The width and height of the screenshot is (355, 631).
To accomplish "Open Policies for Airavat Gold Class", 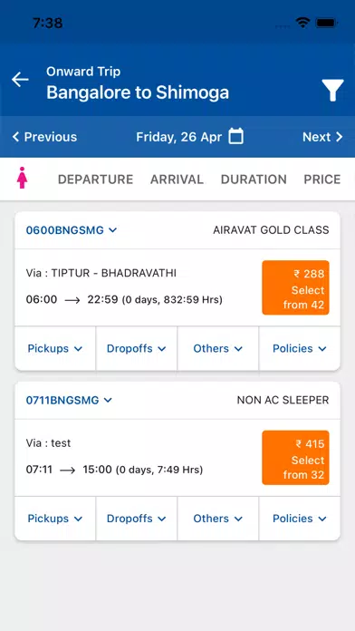I will [300, 348].
